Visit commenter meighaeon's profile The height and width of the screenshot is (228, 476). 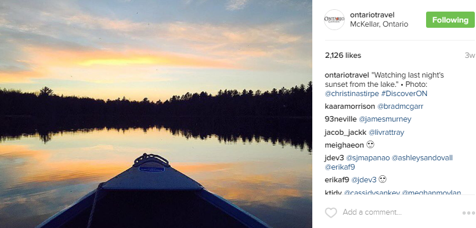pos(344,145)
